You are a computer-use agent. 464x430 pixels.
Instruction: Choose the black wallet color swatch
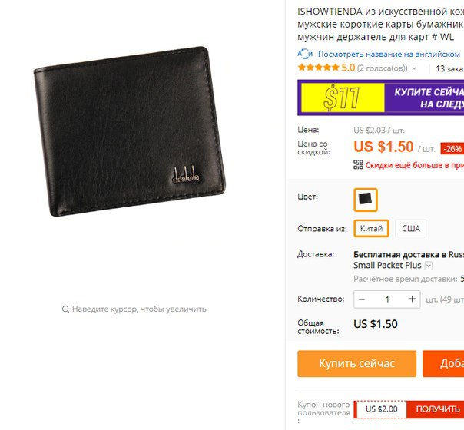366,200
